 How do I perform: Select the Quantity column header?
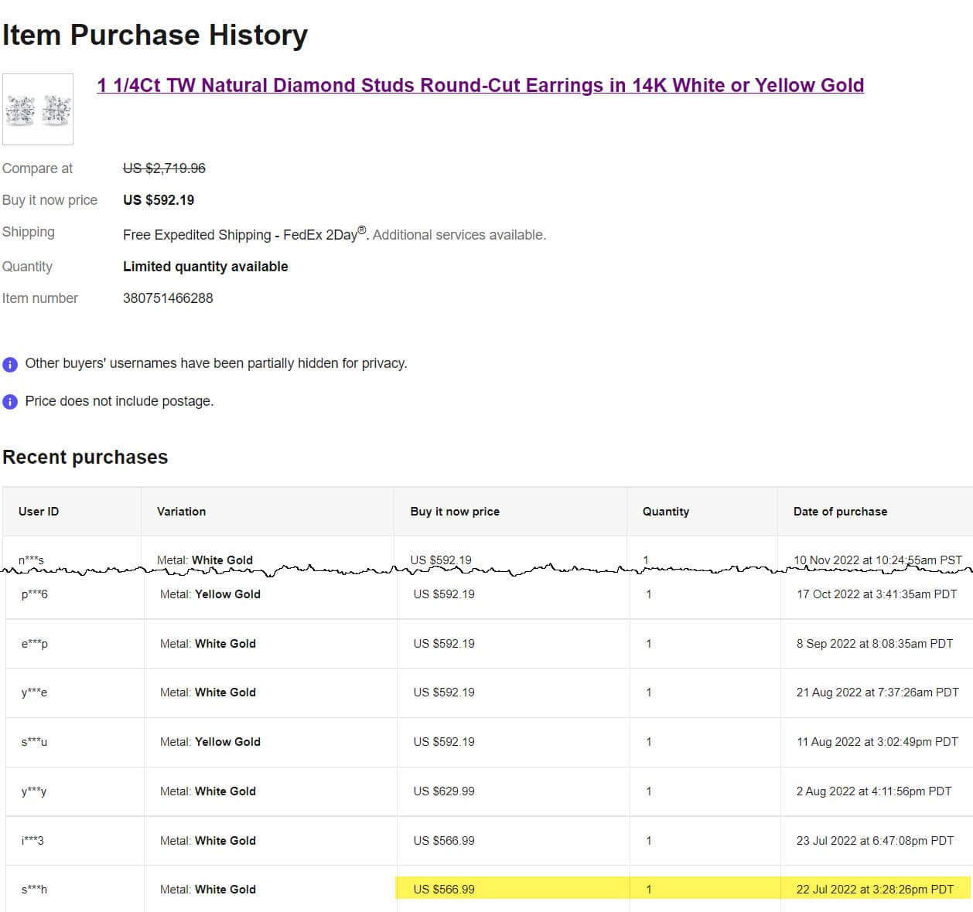pos(666,512)
